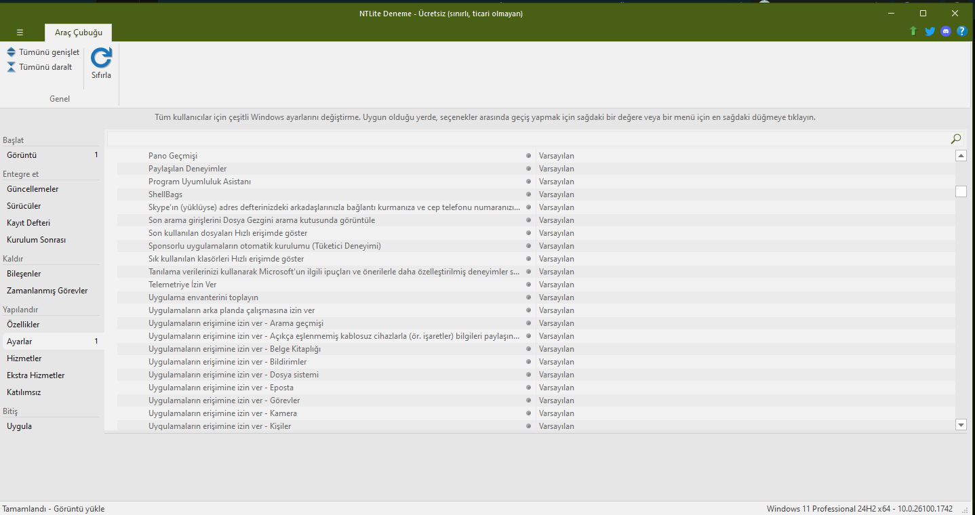Change Varsayılan value for Uygulamaların arka planda çalışmasına
Viewport: 975px width, 515px height.
[557, 310]
